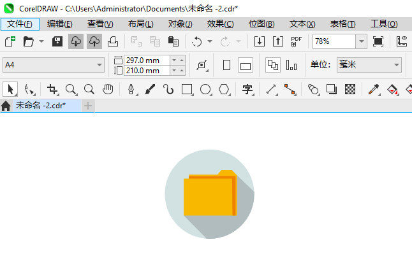412x277 pixels.
Task: Select the Pan hand tool
Action: 108,89
